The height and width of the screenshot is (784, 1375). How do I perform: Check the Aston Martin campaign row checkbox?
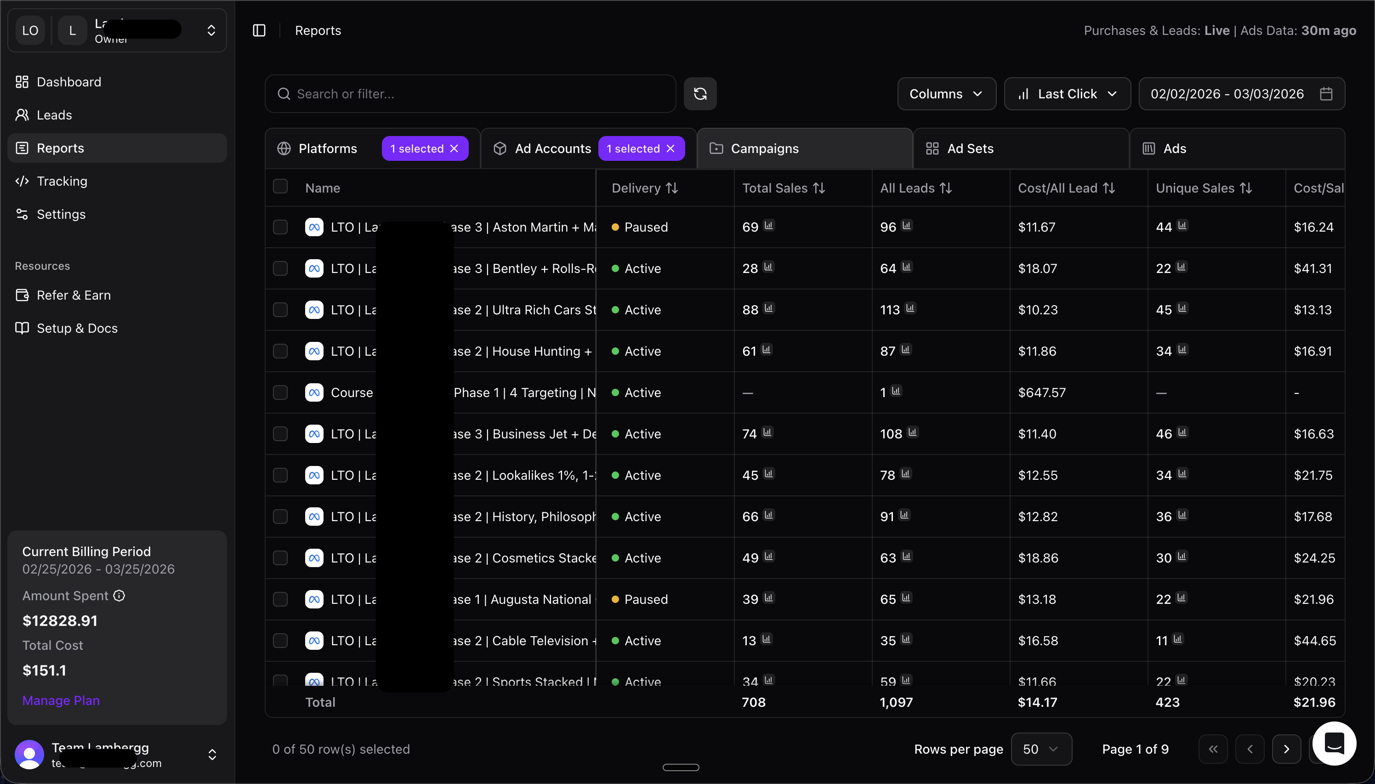(x=280, y=227)
